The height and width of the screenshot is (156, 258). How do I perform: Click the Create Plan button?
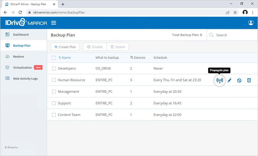click(65, 47)
